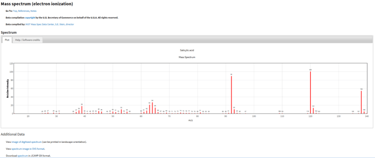This screenshot has height=158, width=375.
Task: Open spectrum image in SVG format
Action: tap(28, 149)
